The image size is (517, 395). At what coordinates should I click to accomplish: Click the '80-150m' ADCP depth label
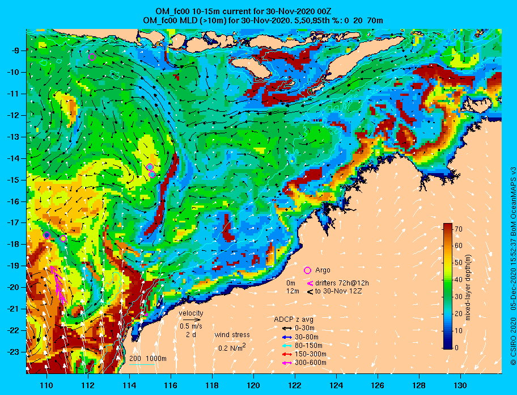point(308,346)
